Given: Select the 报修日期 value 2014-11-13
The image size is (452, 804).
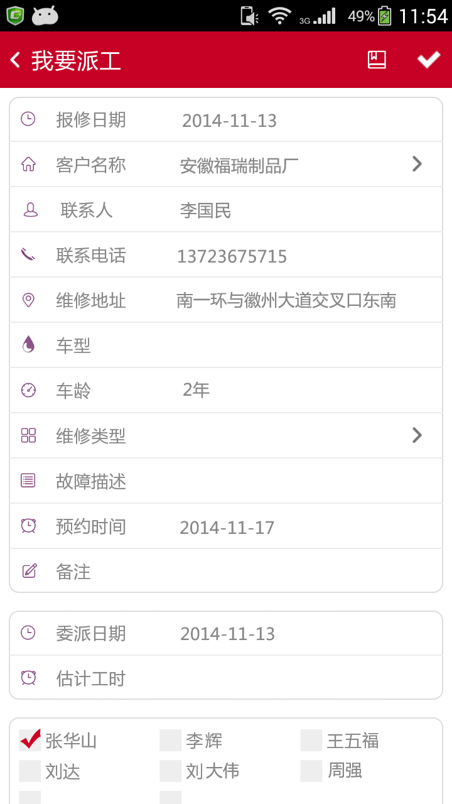Looking at the screenshot, I should point(229,121).
